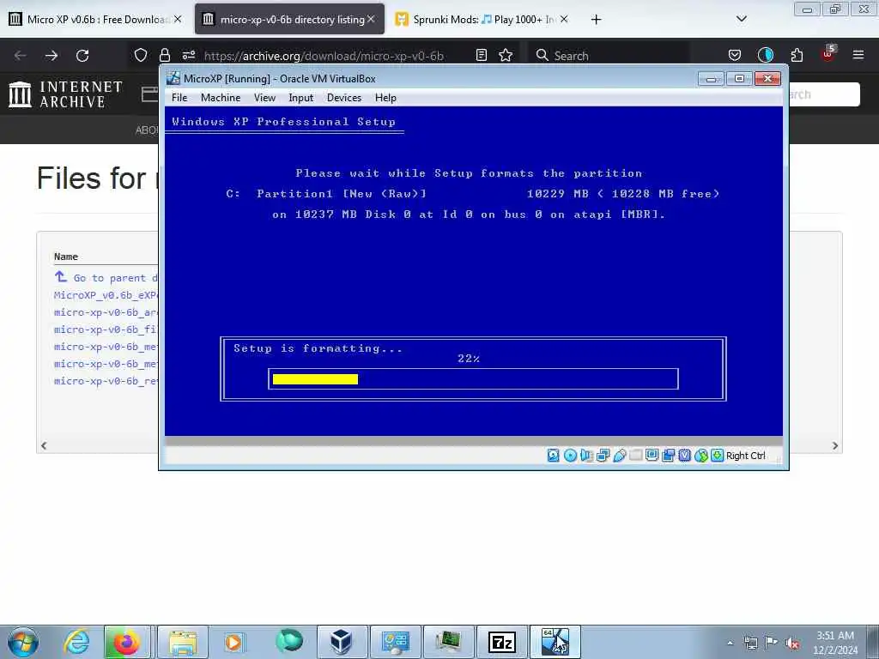Go forward in Firefox history
The width and height of the screenshot is (879, 659).
point(52,56)
